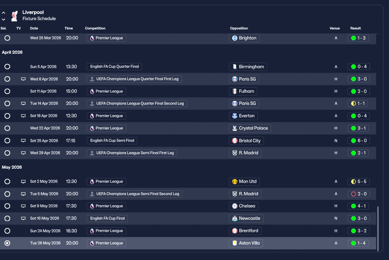The image size is (389, 260).
Task: Select the radio button for the Birmingham fixture
Action: coord(7,67)
